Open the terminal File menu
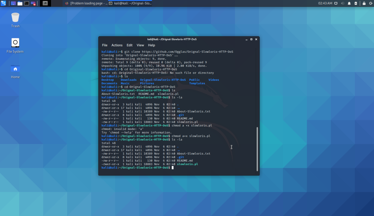Image resolution: width=374 pixels, height=216 pixels. pos(105,45)
